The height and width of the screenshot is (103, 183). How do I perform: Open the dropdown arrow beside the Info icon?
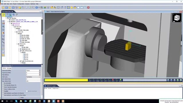pyautogui.click(x=39, y=7)
